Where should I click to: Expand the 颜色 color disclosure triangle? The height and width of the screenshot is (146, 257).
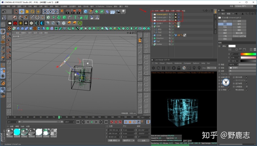[222, 46]
